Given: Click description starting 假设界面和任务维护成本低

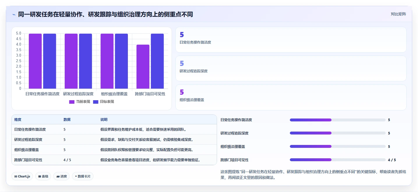Looking at the screenshot, I should click(143, 130).
